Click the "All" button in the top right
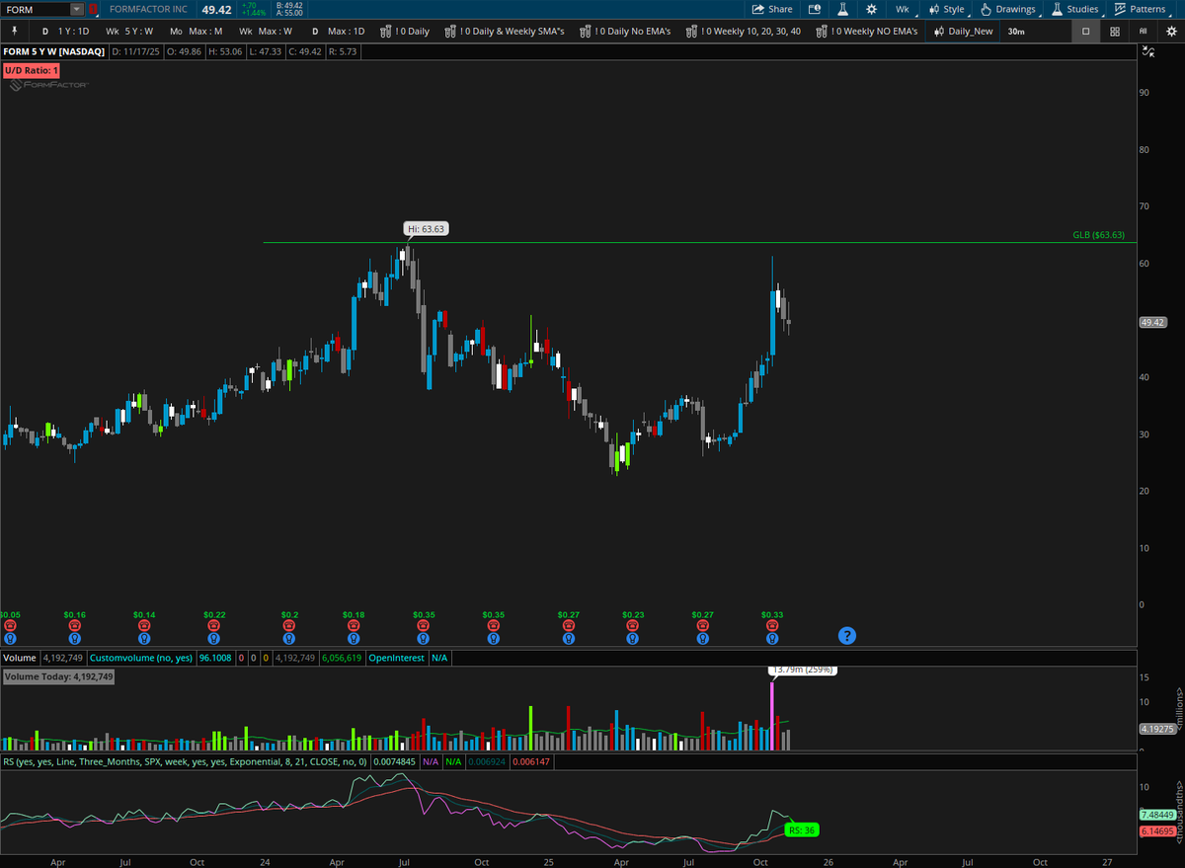Screen dimensions: 1185x868 (1144, 31)
